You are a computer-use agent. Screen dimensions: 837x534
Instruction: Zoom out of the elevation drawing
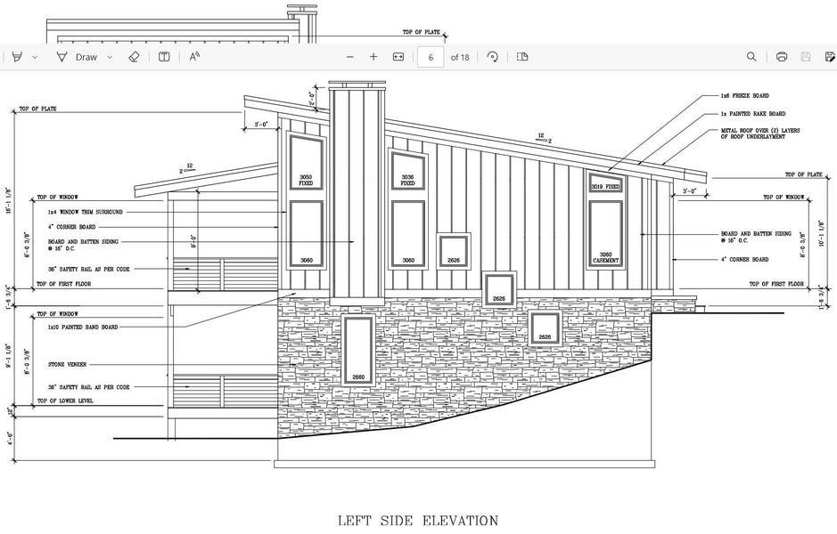pos(349,56)
